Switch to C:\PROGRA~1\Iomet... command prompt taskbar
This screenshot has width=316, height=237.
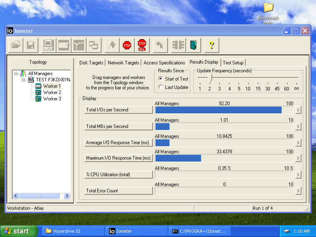click(199, 231)
